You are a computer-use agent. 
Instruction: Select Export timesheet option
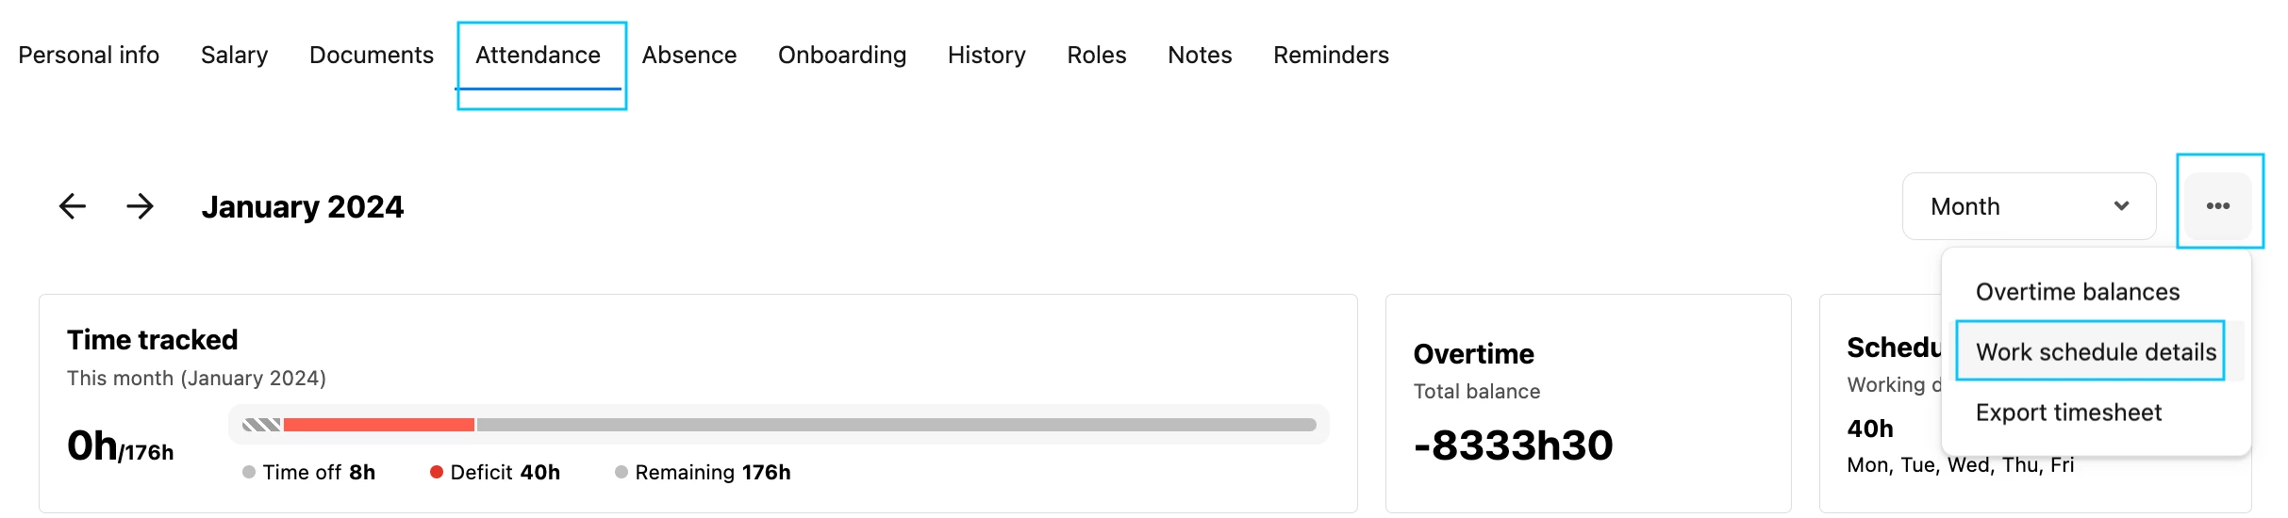[x=2068, y=413]
